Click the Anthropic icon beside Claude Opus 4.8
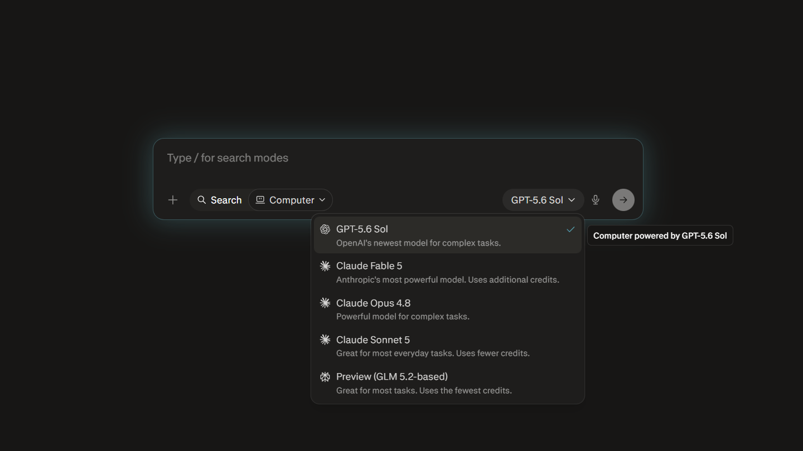 point(325,303)
